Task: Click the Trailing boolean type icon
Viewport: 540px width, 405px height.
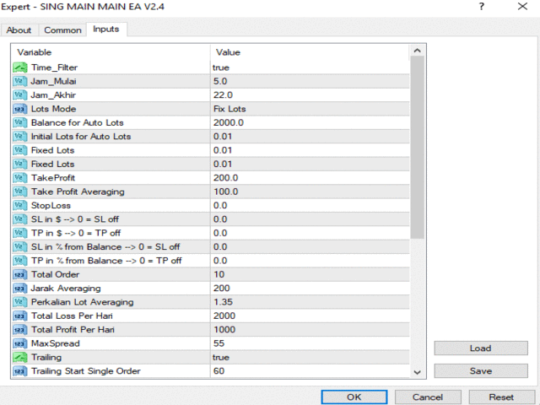Action: (20, 357)
